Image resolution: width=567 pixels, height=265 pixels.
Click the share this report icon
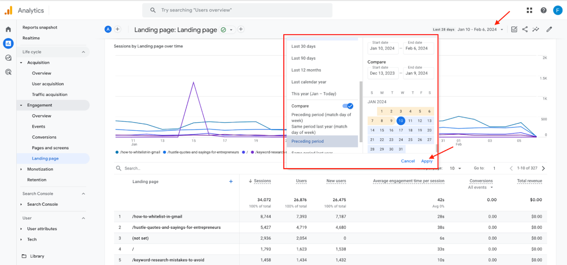(x=525, y=29)
